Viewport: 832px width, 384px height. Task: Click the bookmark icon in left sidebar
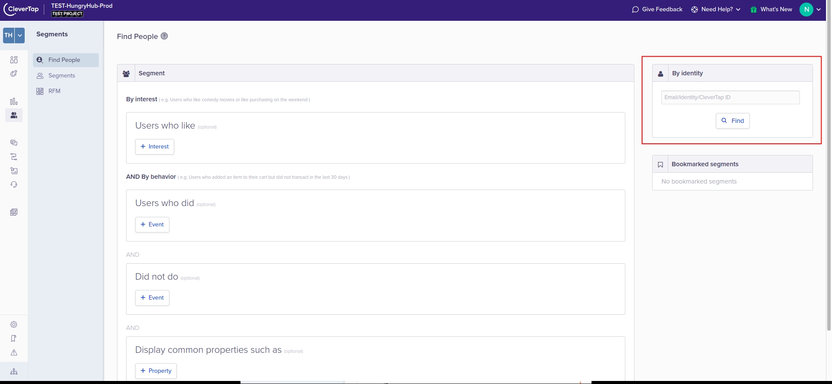click(x=14, y=339)
